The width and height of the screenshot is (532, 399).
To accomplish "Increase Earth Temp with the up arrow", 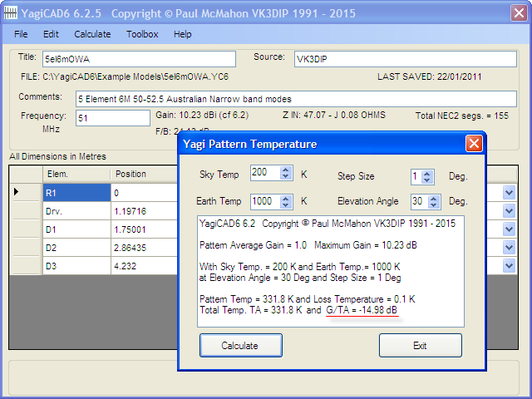I will [x=286, y=199].
